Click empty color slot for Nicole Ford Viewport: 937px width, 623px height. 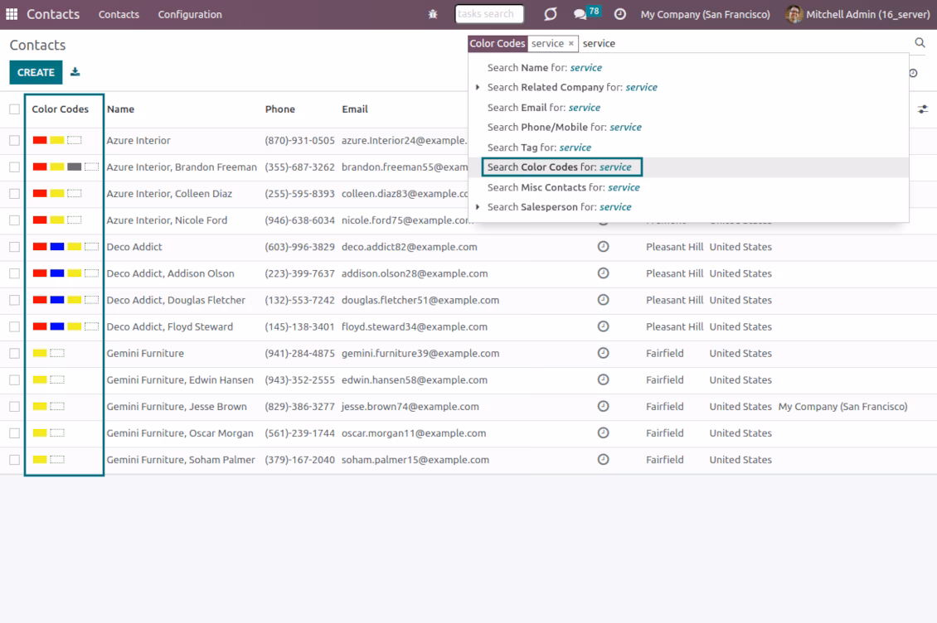pyautogui.click(x=75, y=220)
